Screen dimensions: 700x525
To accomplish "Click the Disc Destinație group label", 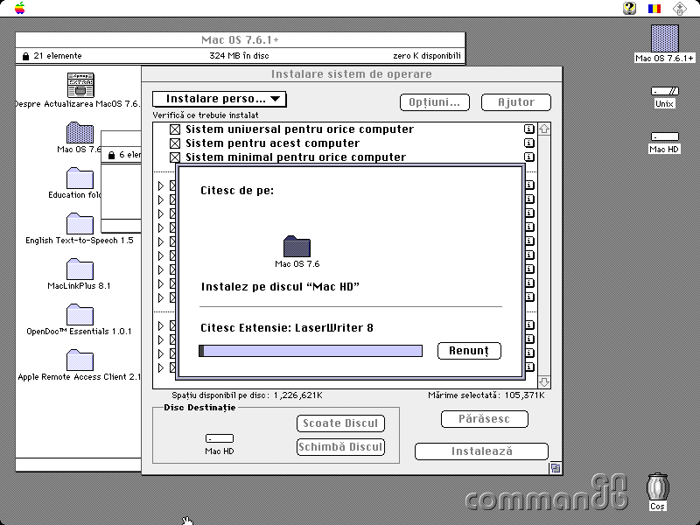I will tap(199, 407).
